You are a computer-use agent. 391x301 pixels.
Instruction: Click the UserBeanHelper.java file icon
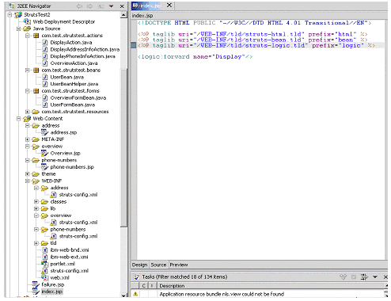45,84
